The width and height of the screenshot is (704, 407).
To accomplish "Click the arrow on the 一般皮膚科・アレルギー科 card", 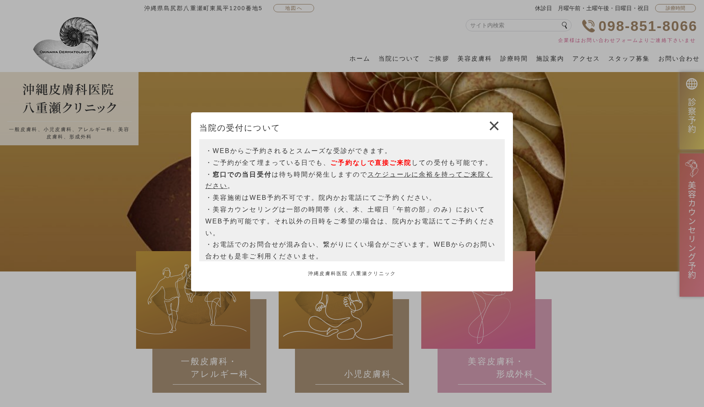I will (255, 381).
